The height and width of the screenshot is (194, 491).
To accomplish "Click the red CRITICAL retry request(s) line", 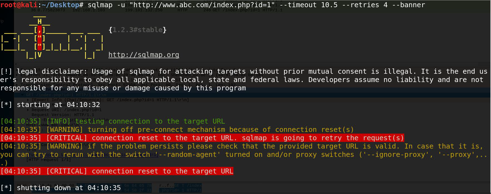I will pos(202,138).
